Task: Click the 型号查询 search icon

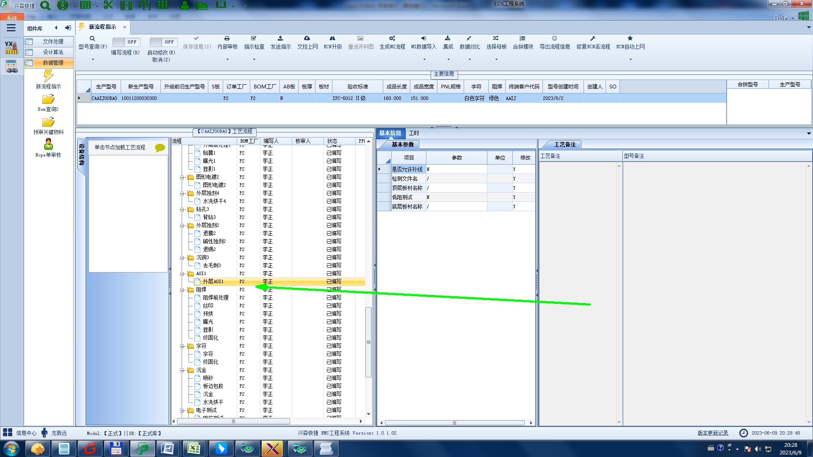Action: [92, 39]
